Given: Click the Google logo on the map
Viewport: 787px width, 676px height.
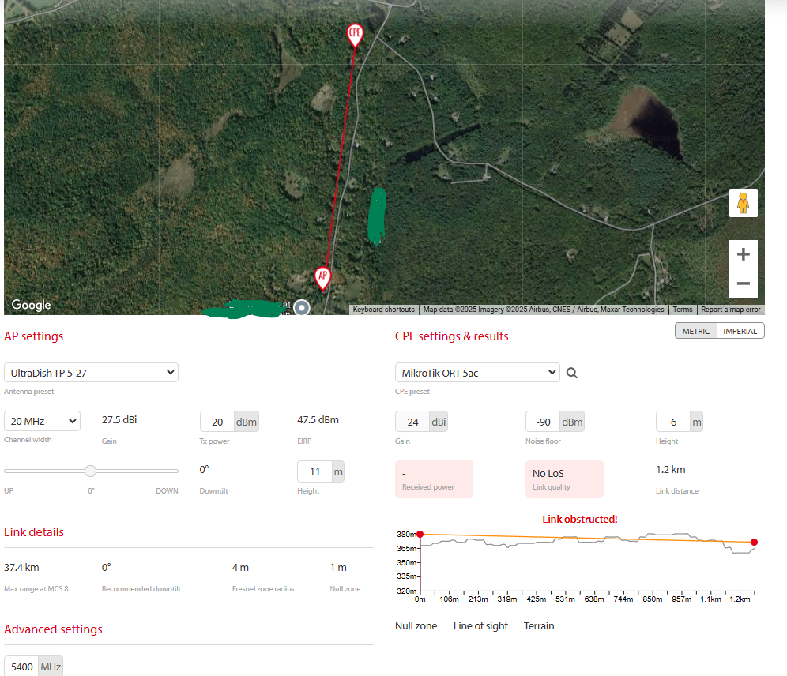Looking at the screenshot, I should pos(31,305).
